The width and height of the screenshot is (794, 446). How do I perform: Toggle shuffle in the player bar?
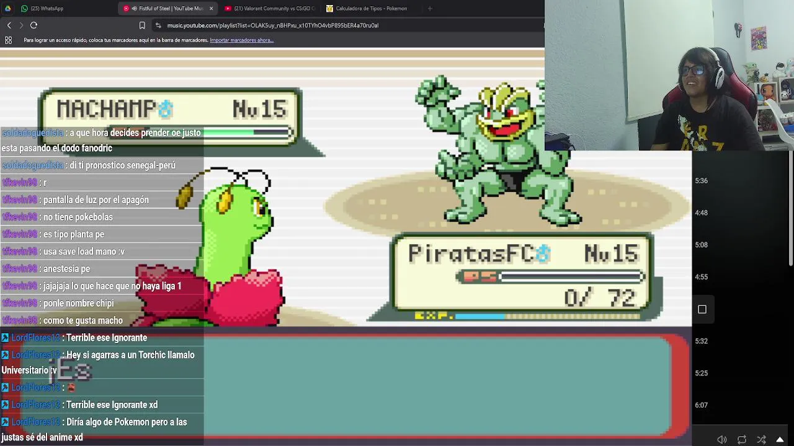click(761, 440)
